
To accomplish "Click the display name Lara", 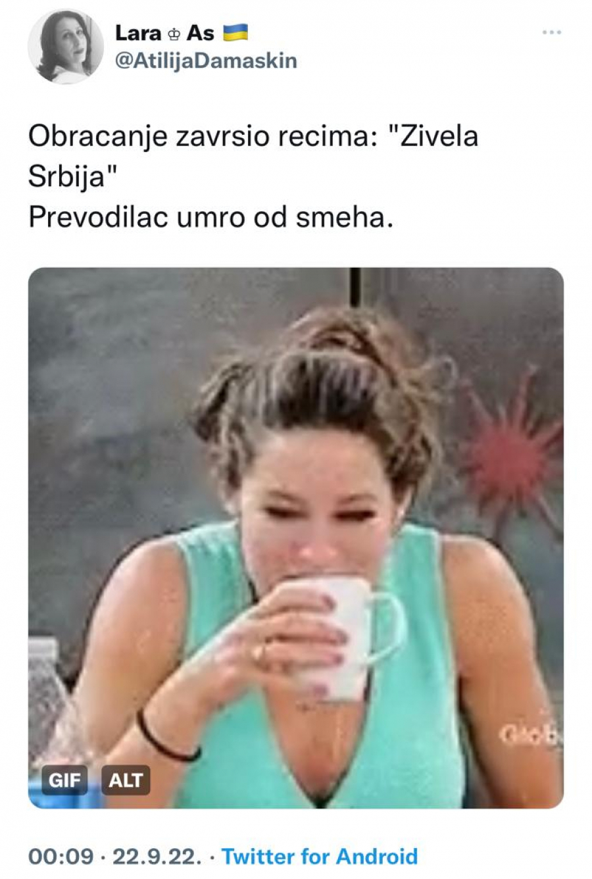I will click(x=138, y=32).
